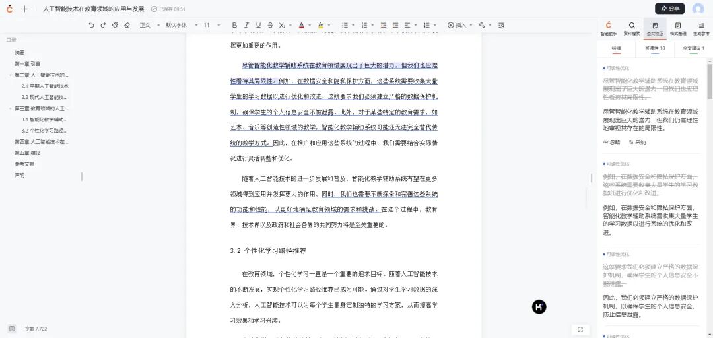Apply the yellow highlight color
This screenshot has height=338, width=713.
click(321, 26)
